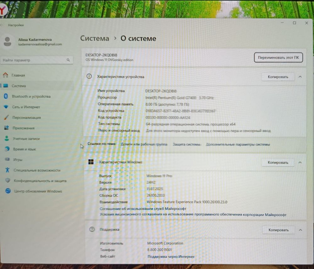Click the edition value Windows 11 Pro
Screen dimensions: 314x269
click(159, 176)
